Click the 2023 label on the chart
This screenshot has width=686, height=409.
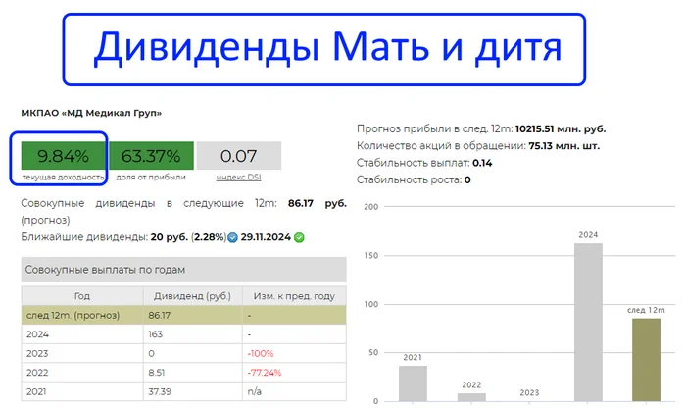click(529, 392)
